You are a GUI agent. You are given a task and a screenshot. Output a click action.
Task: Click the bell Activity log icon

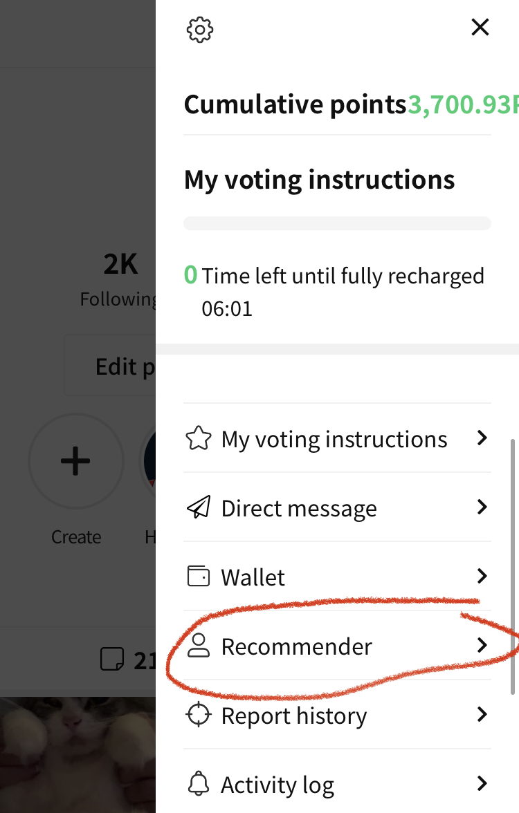coord(199,784)
